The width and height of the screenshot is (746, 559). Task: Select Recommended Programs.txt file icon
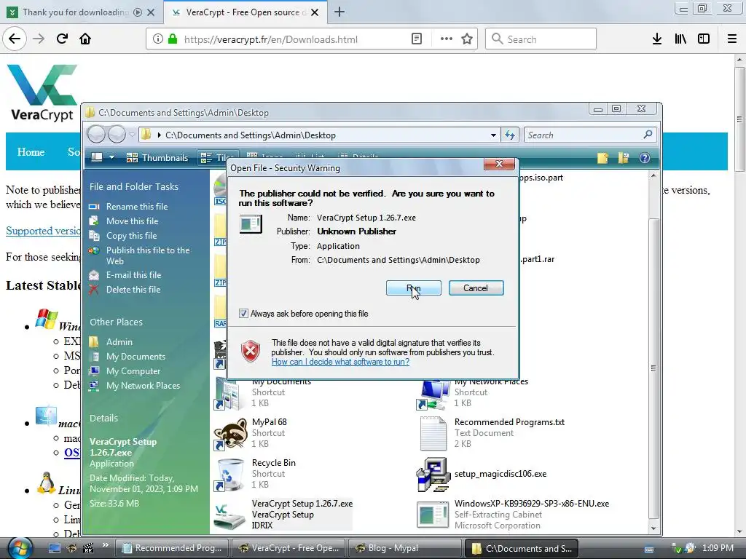click(x=433, y=434)
